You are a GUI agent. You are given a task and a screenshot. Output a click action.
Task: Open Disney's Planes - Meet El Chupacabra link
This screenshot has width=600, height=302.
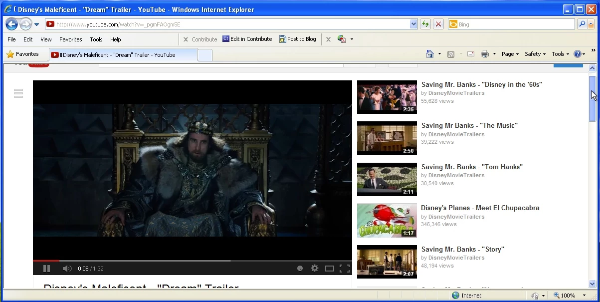480,208
